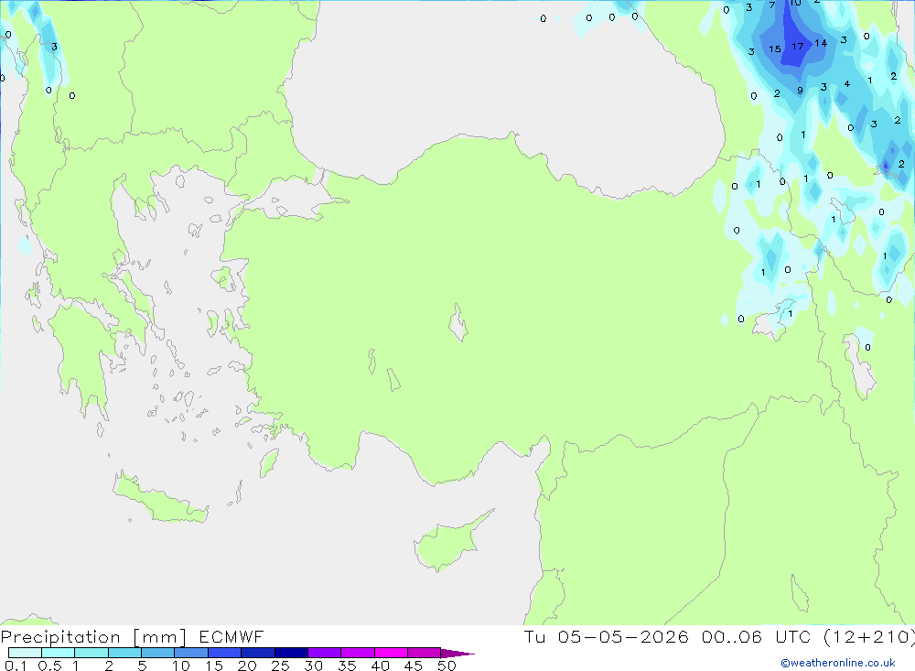
Task: Click the "50" legend scale label
Action: click(447, 666)
